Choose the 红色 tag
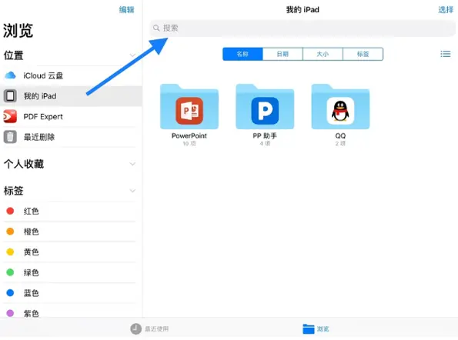The width and height of the screenshot is (458, 340). (x=71, y=211)
